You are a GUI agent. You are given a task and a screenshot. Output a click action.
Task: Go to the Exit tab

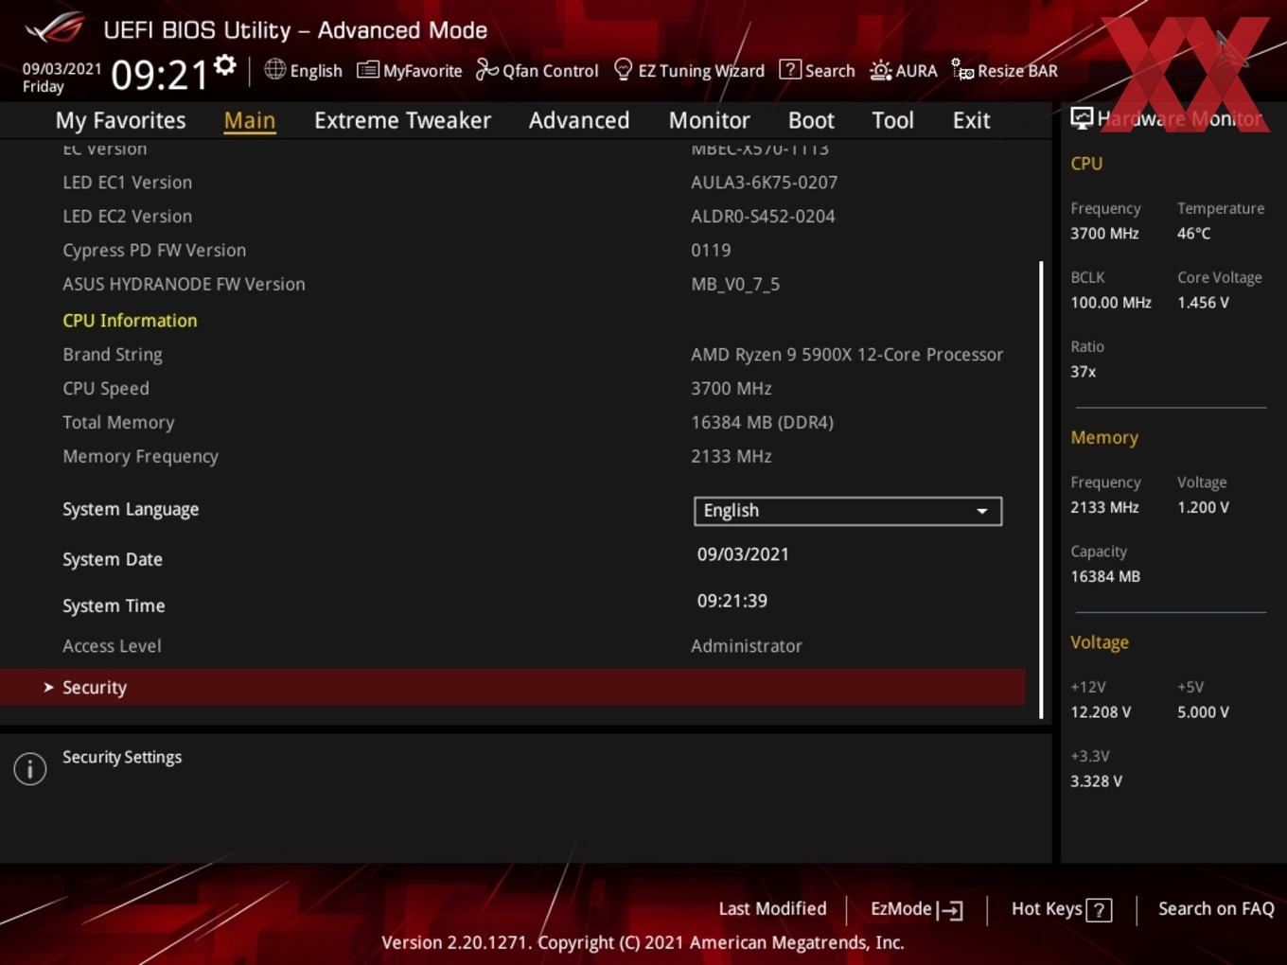[971, 120]
